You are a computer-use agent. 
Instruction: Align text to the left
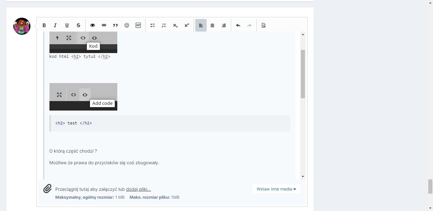point(201,25)
